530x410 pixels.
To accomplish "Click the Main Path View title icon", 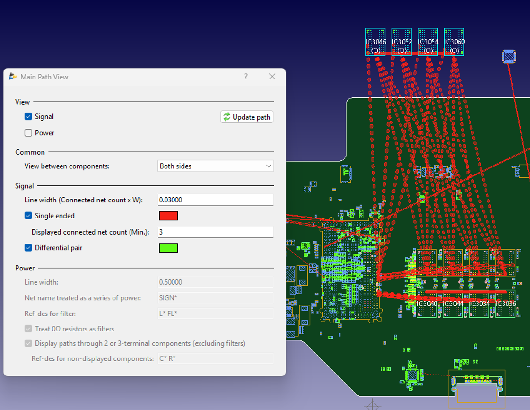I will tap(12, 77).
